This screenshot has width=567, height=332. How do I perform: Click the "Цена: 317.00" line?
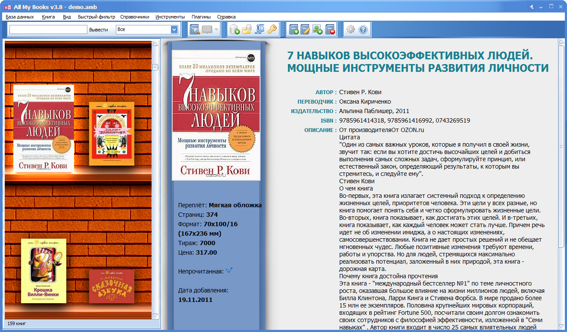(198, 252)
